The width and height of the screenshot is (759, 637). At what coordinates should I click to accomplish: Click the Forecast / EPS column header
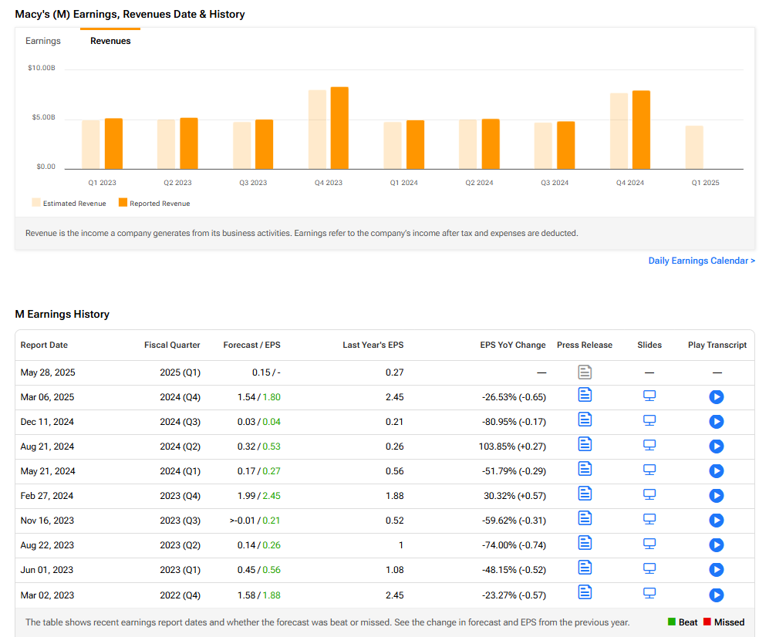pyautogui.click(x=251, y=345)
